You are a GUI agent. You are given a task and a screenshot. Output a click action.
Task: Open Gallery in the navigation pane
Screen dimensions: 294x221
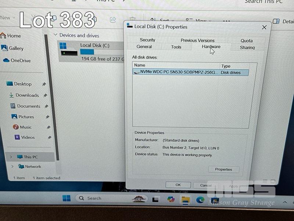tap(16, 48)
